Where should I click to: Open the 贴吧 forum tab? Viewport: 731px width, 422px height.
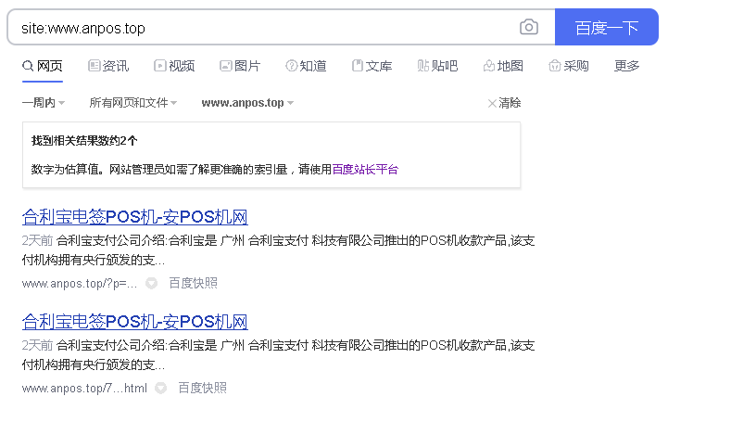437,66
